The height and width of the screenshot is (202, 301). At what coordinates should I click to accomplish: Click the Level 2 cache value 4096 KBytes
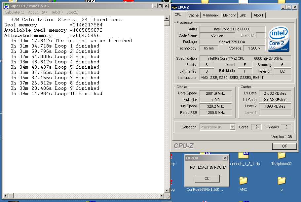[x=275, y=106]
